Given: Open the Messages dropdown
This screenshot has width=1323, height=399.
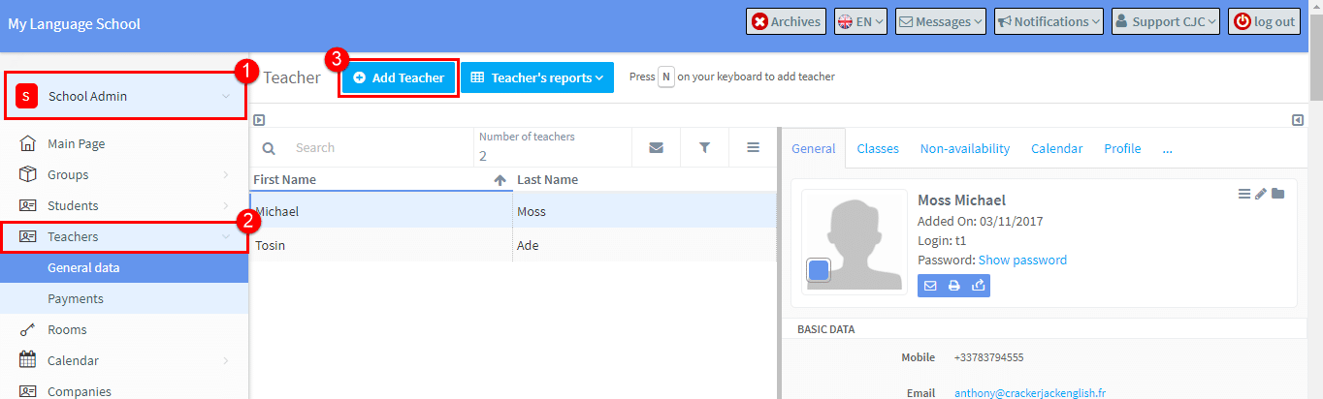Looking at the screenshot, I should point(941,21).
